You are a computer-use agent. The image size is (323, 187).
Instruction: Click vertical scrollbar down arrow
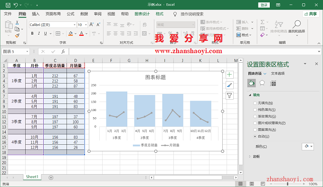pyautogui.click(x=241, y=172)
